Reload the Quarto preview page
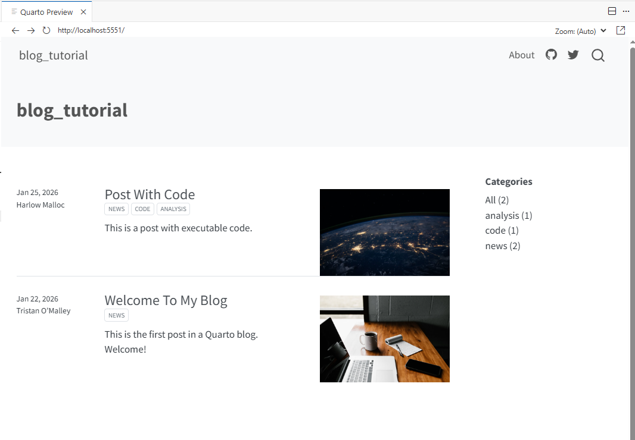635x440 pixels. coord(46,30)
